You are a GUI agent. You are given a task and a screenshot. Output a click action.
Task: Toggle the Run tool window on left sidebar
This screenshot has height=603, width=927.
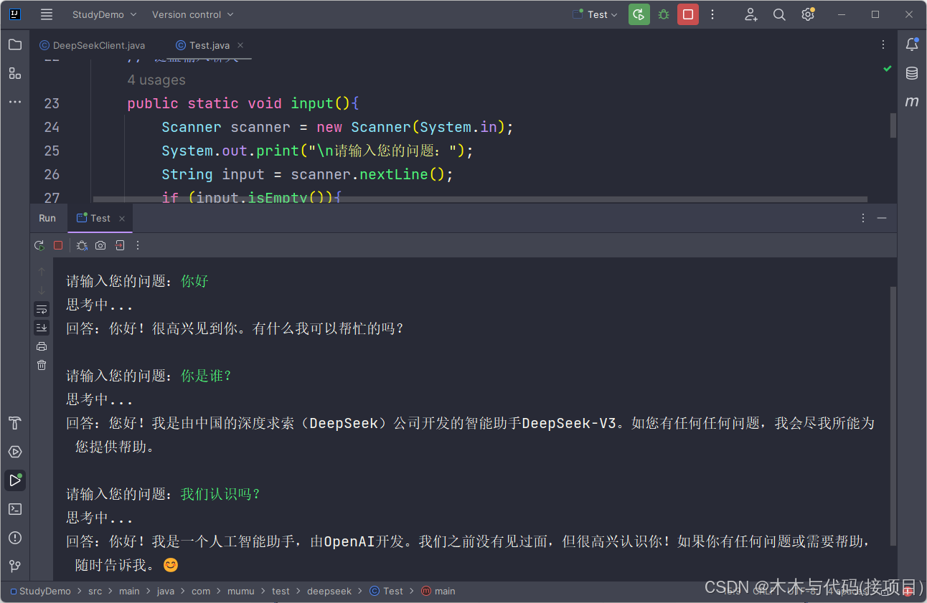click(x=15, y=480)
